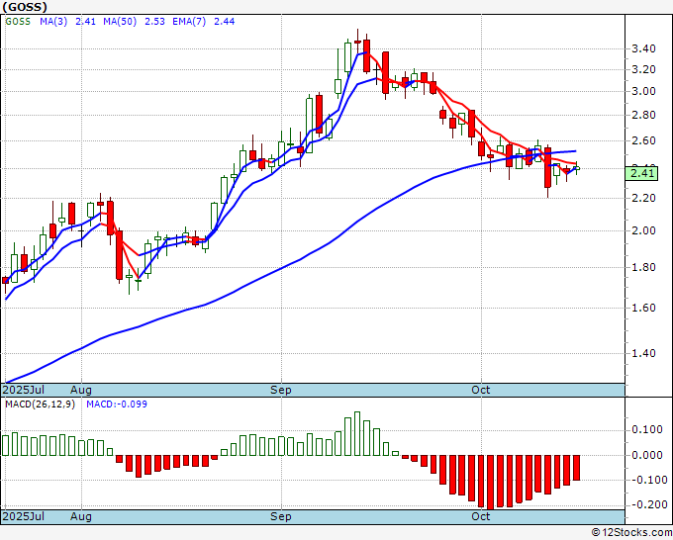Click the MA(50) value 2.53
Image resolution: width=673 pixels, height=540 pixels.
(154, 22)
